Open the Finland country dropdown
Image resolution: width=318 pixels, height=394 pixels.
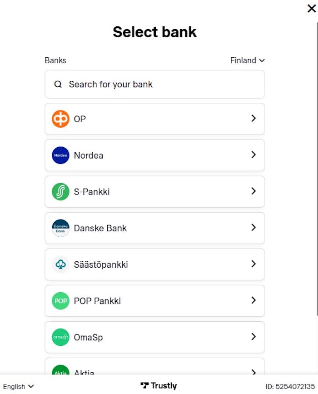tap(247, 60)
